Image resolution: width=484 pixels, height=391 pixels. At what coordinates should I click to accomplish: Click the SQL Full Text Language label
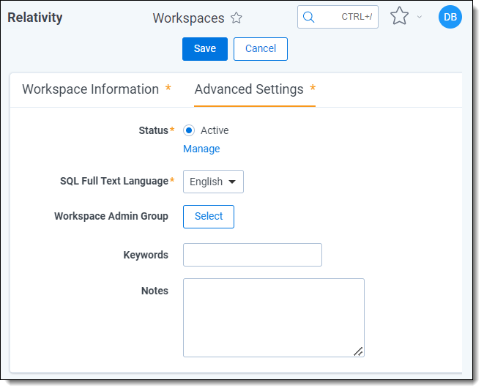[x=114, y=181]
